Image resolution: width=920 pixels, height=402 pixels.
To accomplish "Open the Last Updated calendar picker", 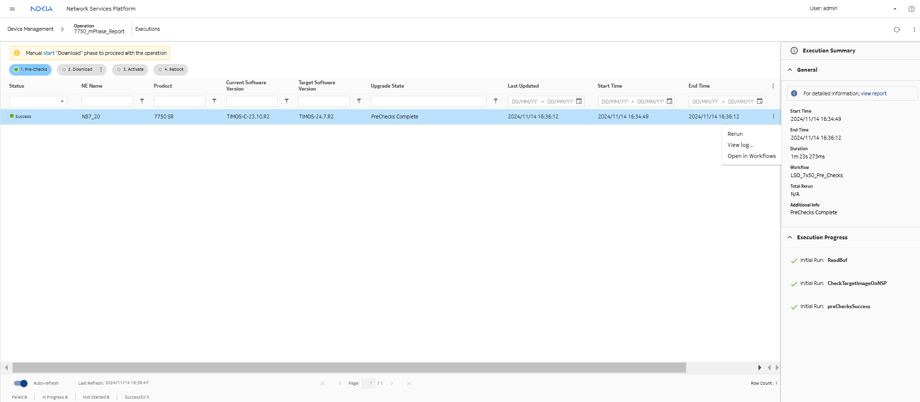I will tap(579, 101).
